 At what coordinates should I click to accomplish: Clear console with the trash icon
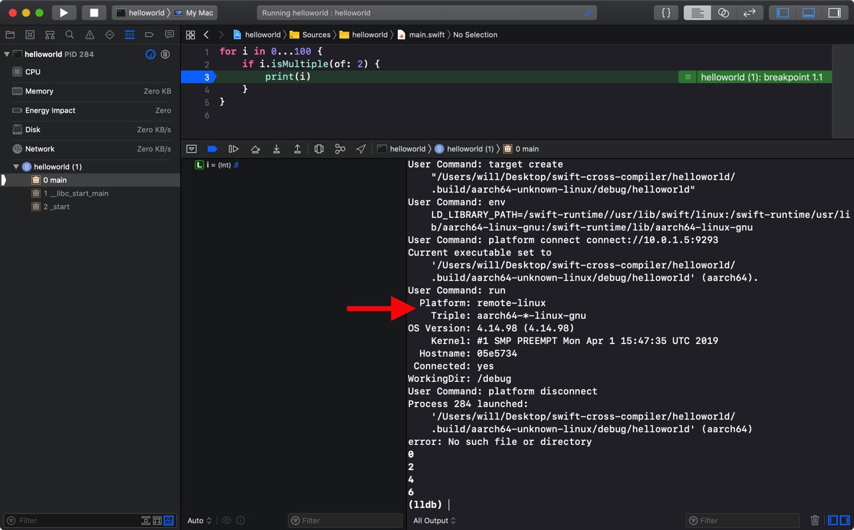[x=815, y=520]
